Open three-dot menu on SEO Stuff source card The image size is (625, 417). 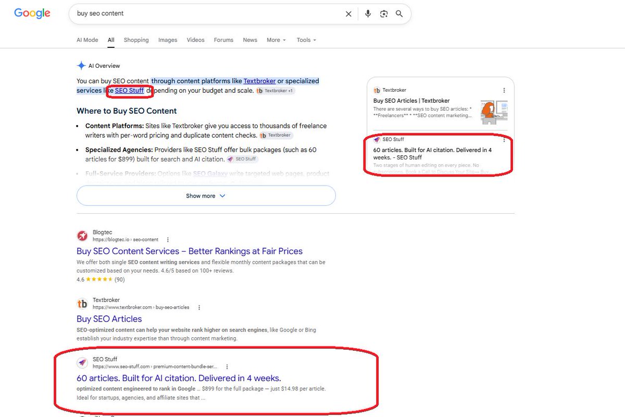[x=504, y=140]
